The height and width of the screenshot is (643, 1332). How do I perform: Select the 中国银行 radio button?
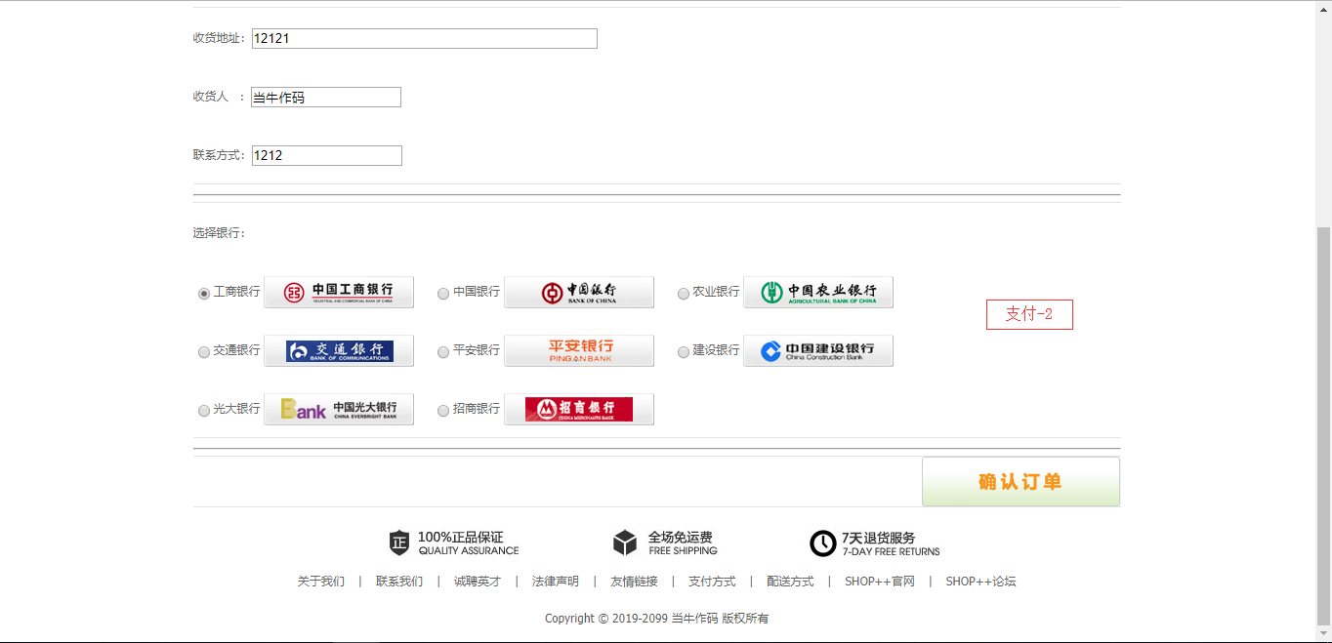coord(443,294)
